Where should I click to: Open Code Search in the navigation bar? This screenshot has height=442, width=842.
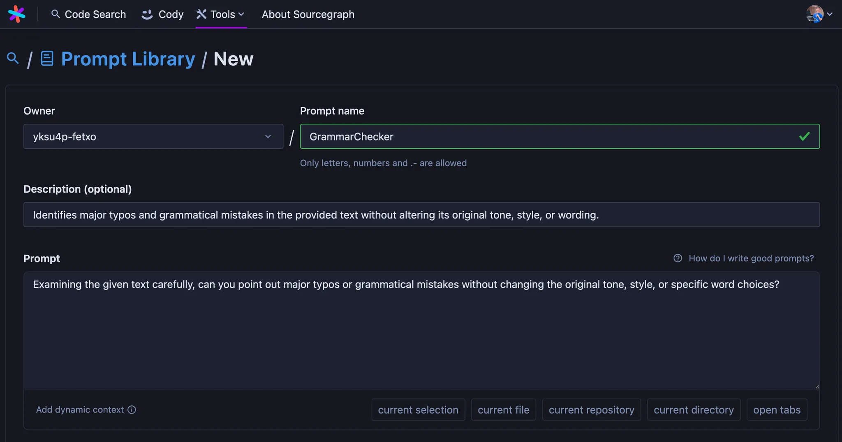[x=88, y=14]
